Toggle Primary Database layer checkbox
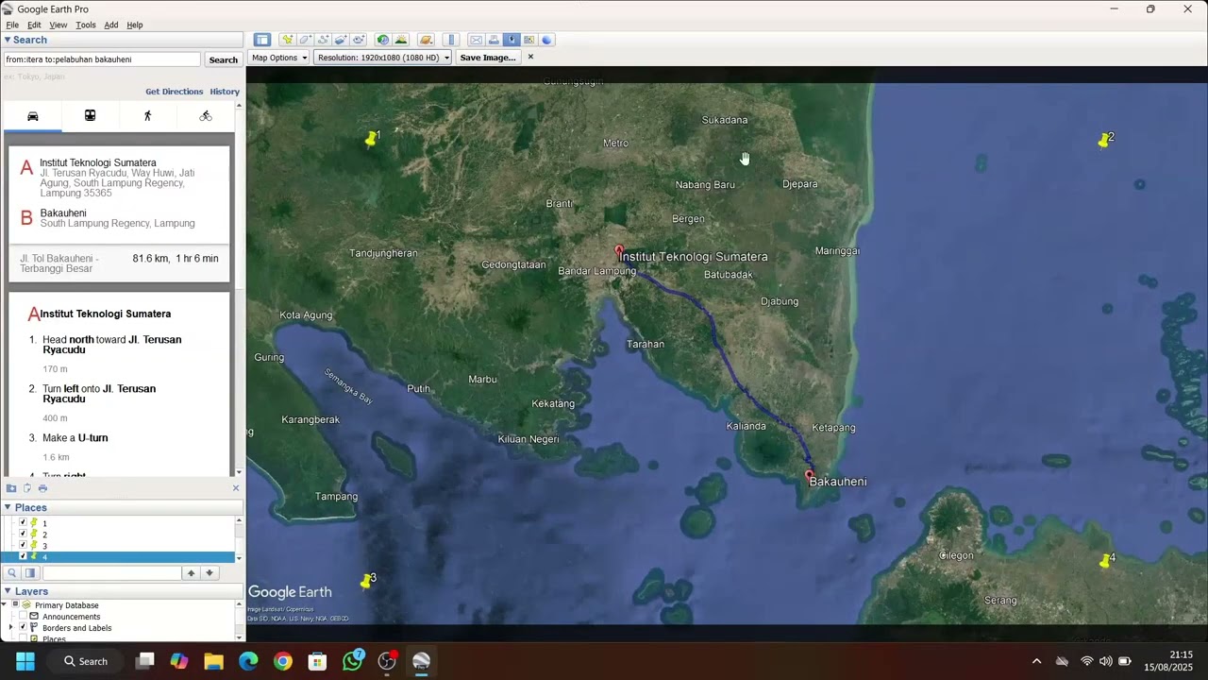 click(x=15, y=604)
